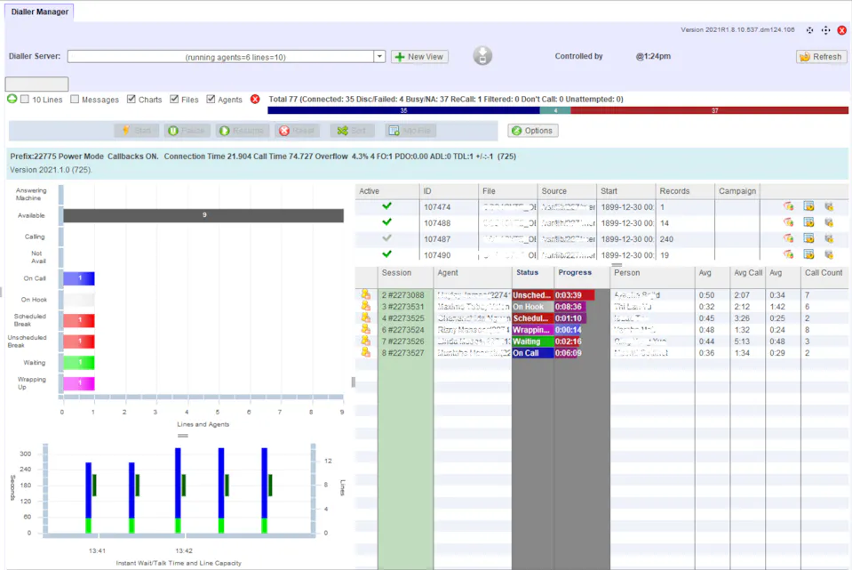Click the Available bar in the chart

tap(203, 215)
